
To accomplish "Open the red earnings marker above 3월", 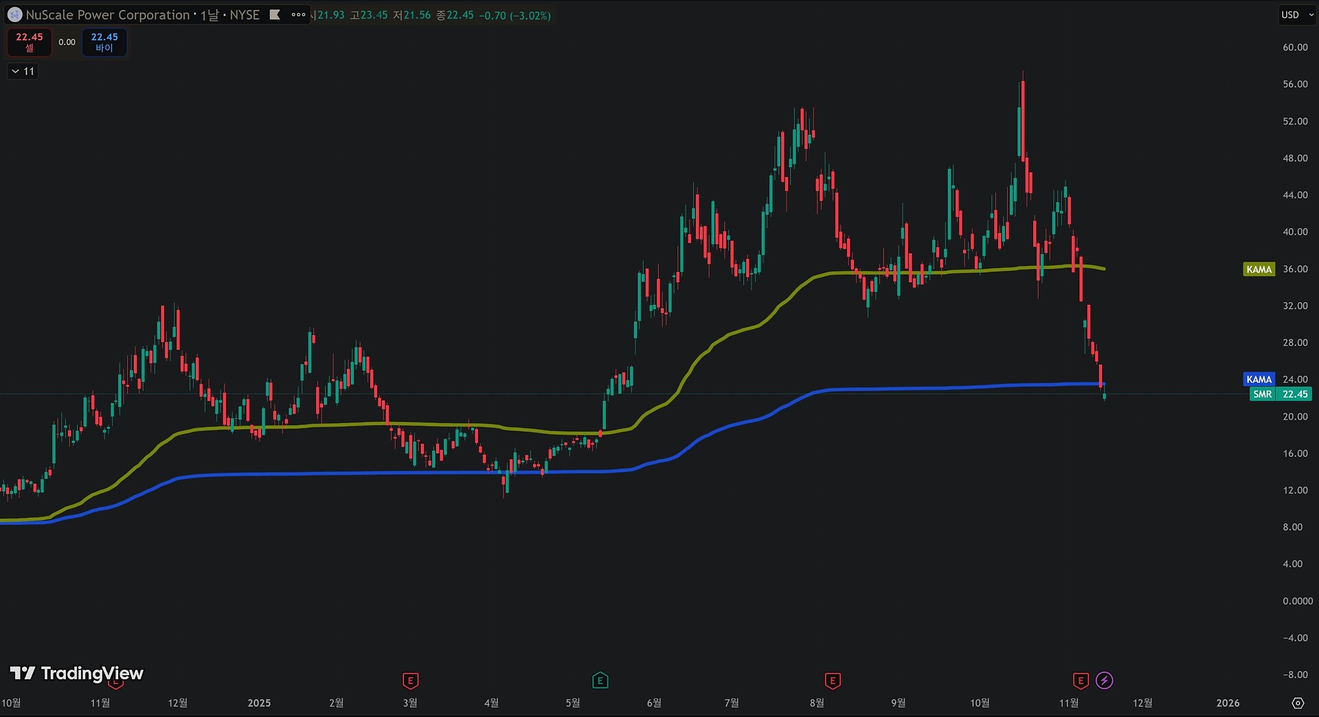I will tap(410, 681).
